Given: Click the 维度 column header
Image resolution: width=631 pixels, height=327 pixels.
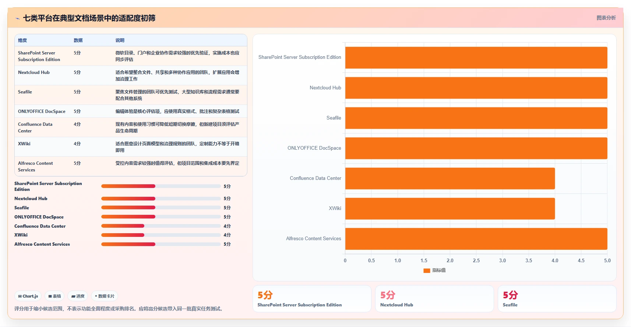Looking at the screenshot, I should pos(22,40).
